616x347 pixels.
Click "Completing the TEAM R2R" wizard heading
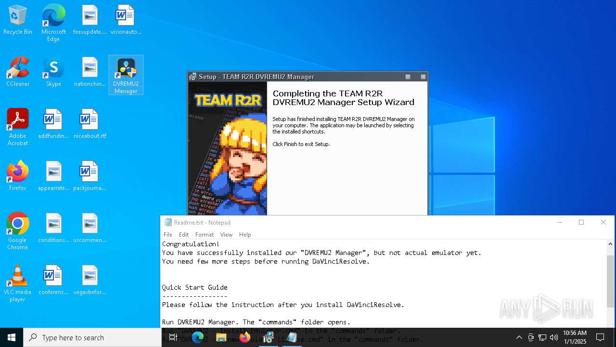click(x=328, y=93)
